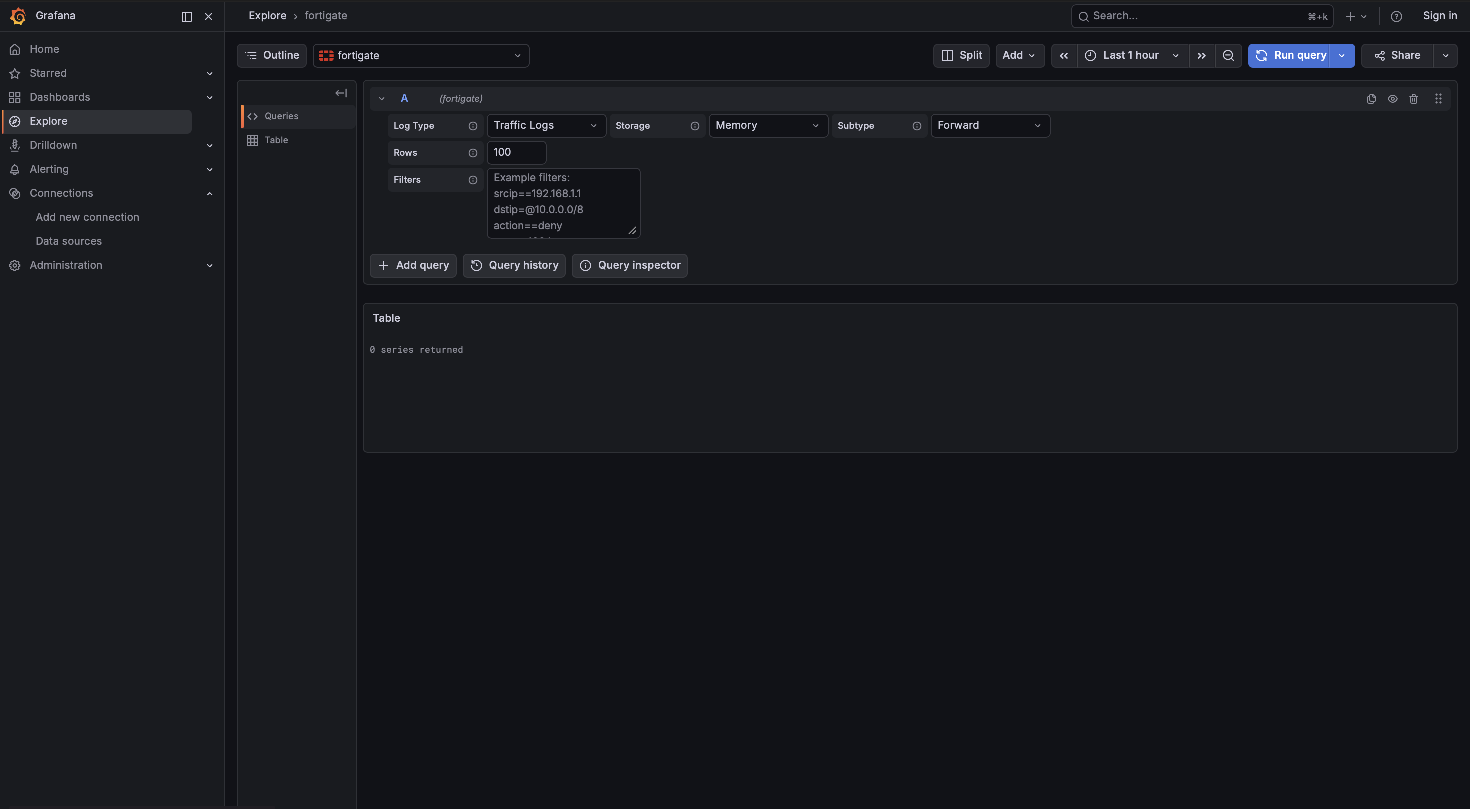Click the Filters info icon
1470x809 pixels.
473,180
